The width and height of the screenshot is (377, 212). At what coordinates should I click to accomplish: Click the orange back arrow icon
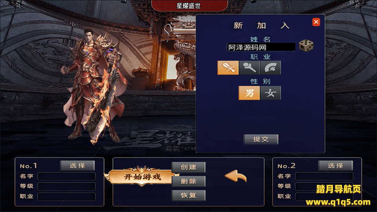click(236, 176)
